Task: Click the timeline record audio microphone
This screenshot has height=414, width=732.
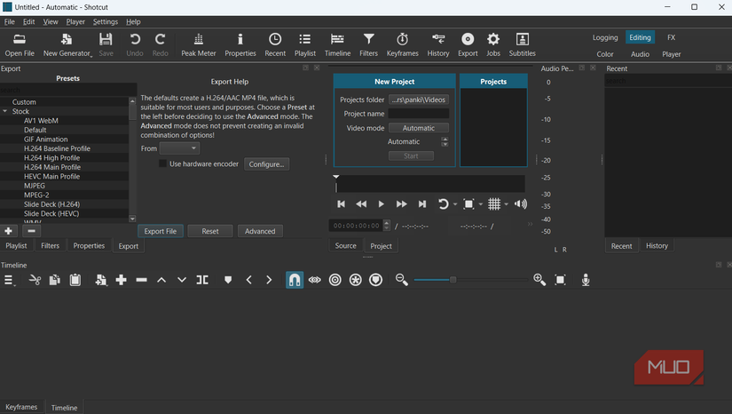Action: tap(586, 280)
